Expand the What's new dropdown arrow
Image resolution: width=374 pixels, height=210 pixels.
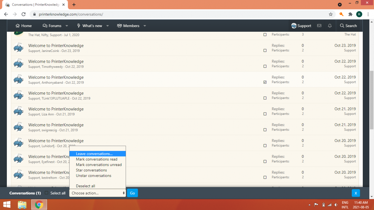tap(108, 26)
